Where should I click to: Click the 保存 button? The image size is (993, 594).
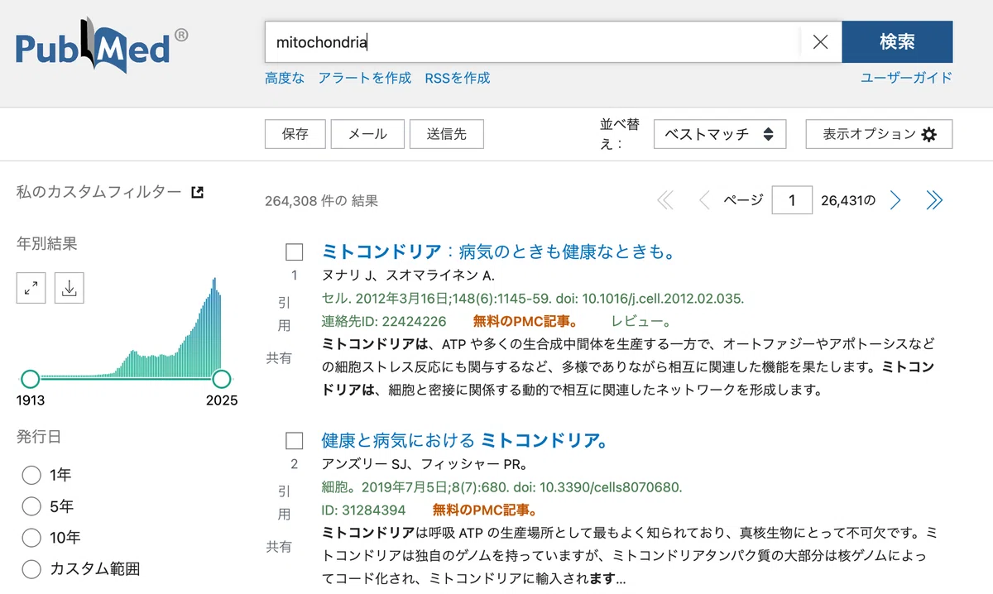coord(295,134)
